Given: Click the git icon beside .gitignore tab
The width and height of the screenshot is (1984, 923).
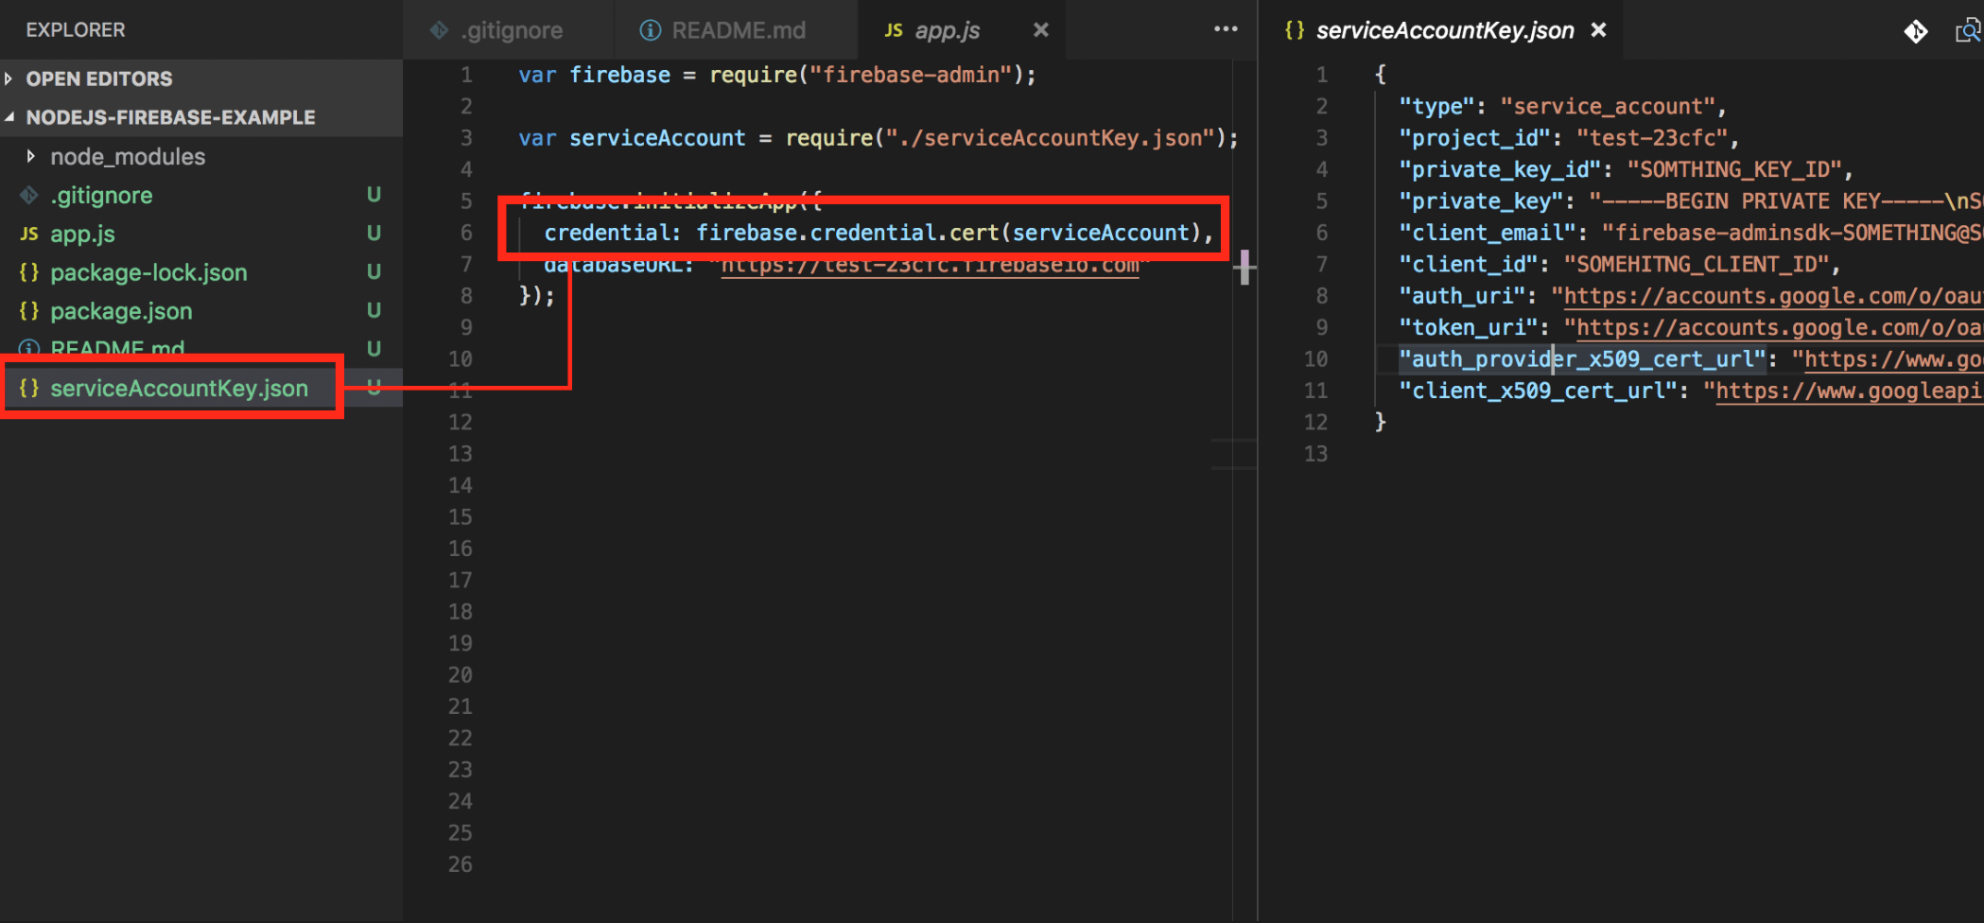Looking at the screenshot, I should click(x=439, y=30).
